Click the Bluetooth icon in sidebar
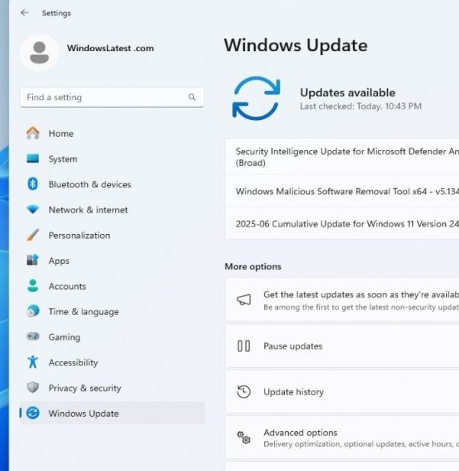This screenshot has width=459, height=471. 33,184
